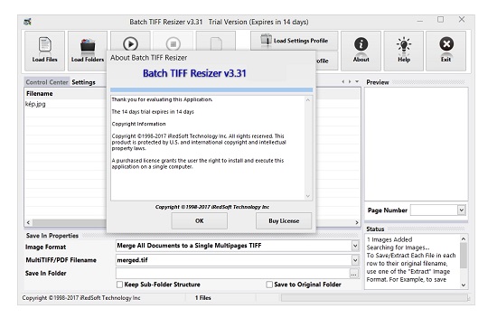Click the blank document toolbar icon
The image size is (497, 327).
pyautogui.click(x=216, y=43)
